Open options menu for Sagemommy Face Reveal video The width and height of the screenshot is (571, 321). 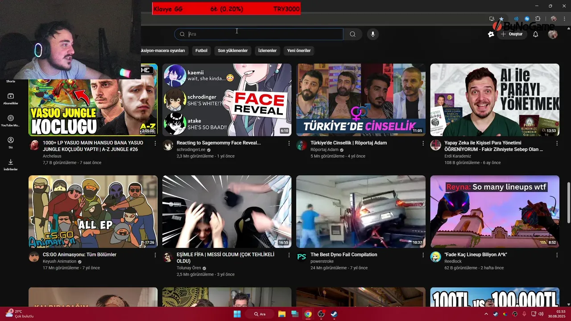click(289, 144)
